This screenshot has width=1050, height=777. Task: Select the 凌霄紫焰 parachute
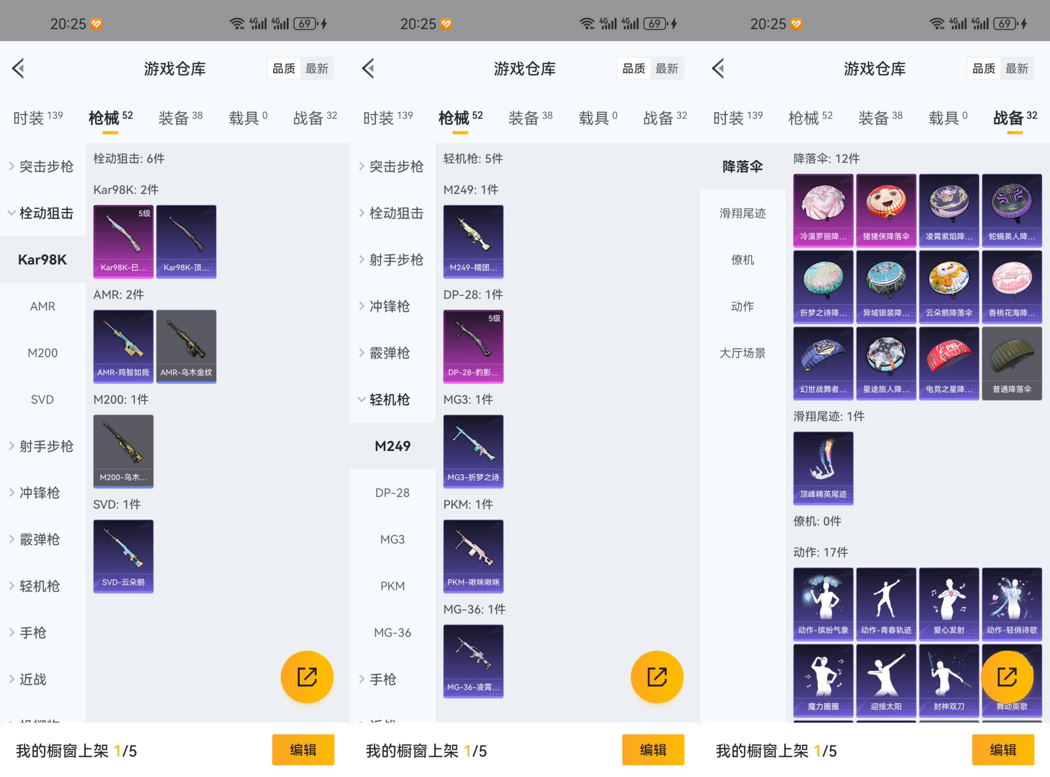949,210
